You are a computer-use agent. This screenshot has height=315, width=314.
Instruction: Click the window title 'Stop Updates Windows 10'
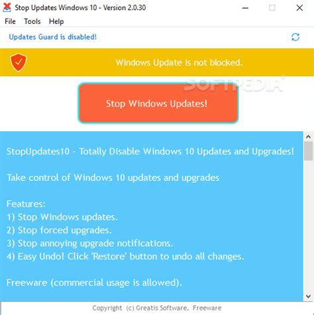coord(56,8)
